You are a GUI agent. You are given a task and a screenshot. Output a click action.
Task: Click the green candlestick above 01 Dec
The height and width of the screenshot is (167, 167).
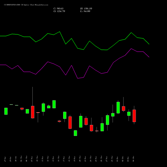pos(118,108)
